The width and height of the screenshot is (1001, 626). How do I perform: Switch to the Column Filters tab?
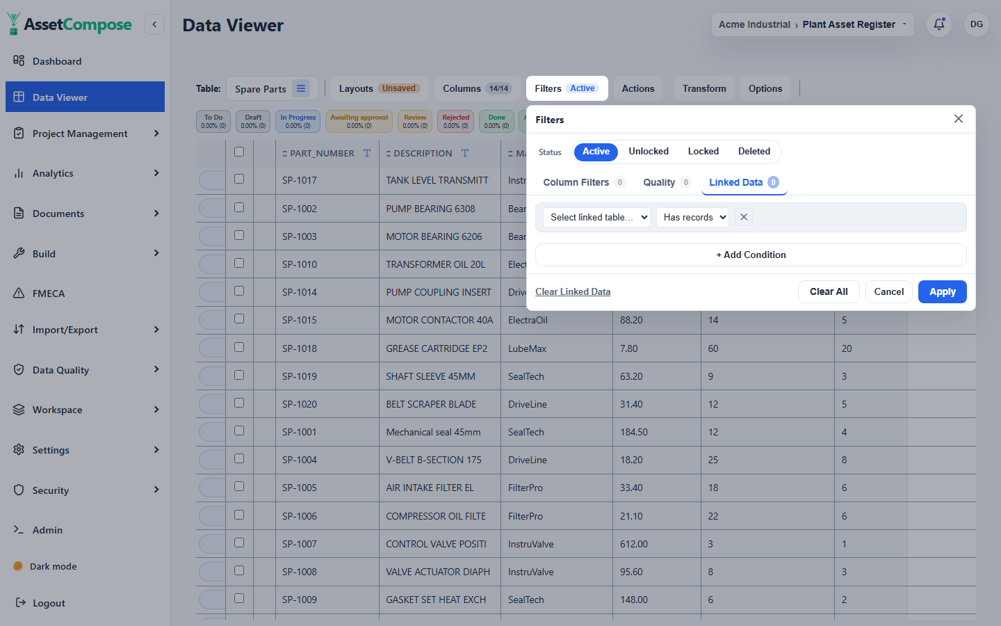tap(584, 182)
